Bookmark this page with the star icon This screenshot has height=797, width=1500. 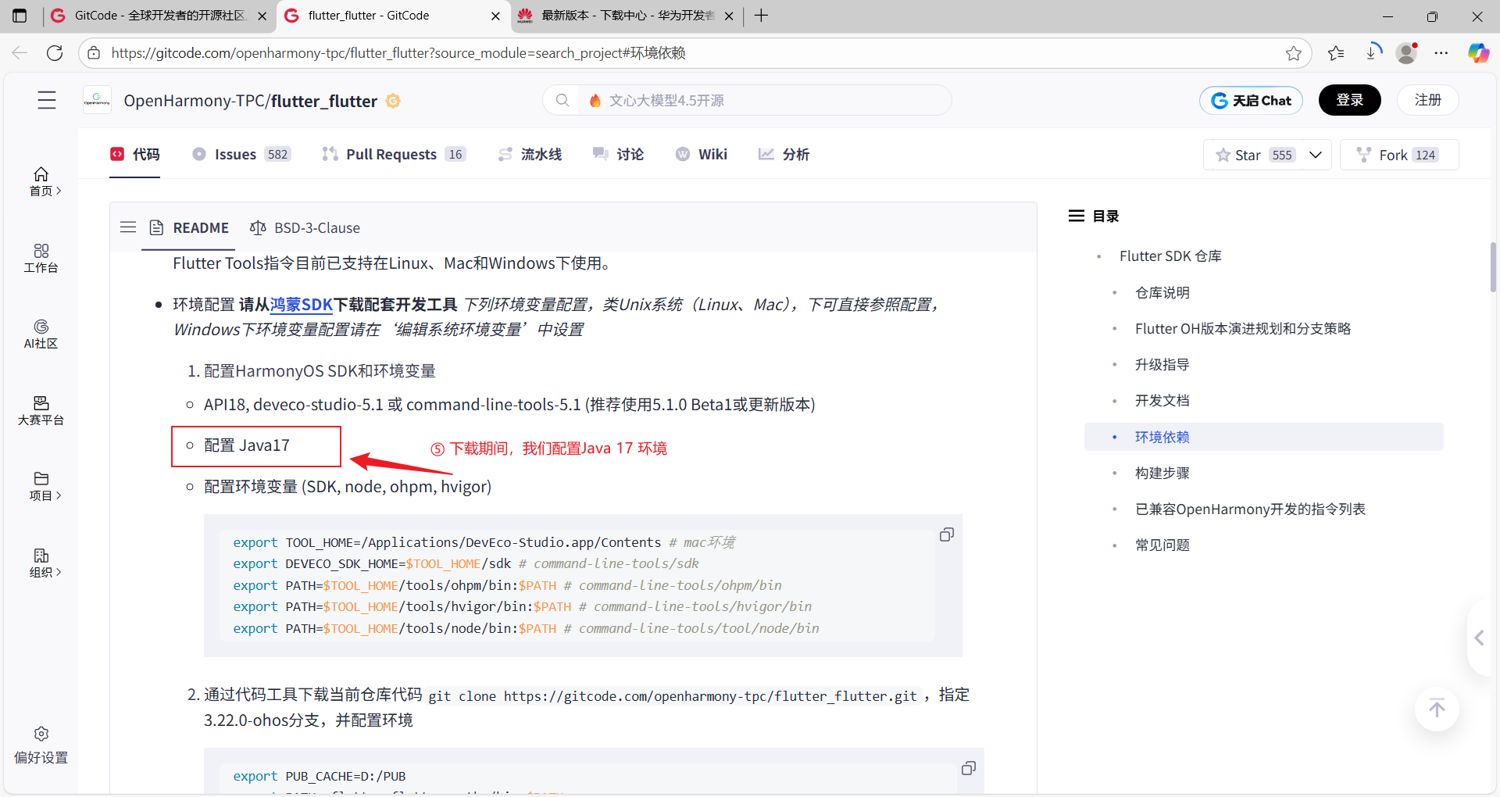tap(1294, 52)
